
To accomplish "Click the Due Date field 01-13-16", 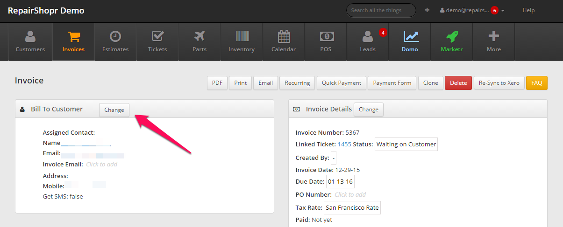I will tap(340, 182).
